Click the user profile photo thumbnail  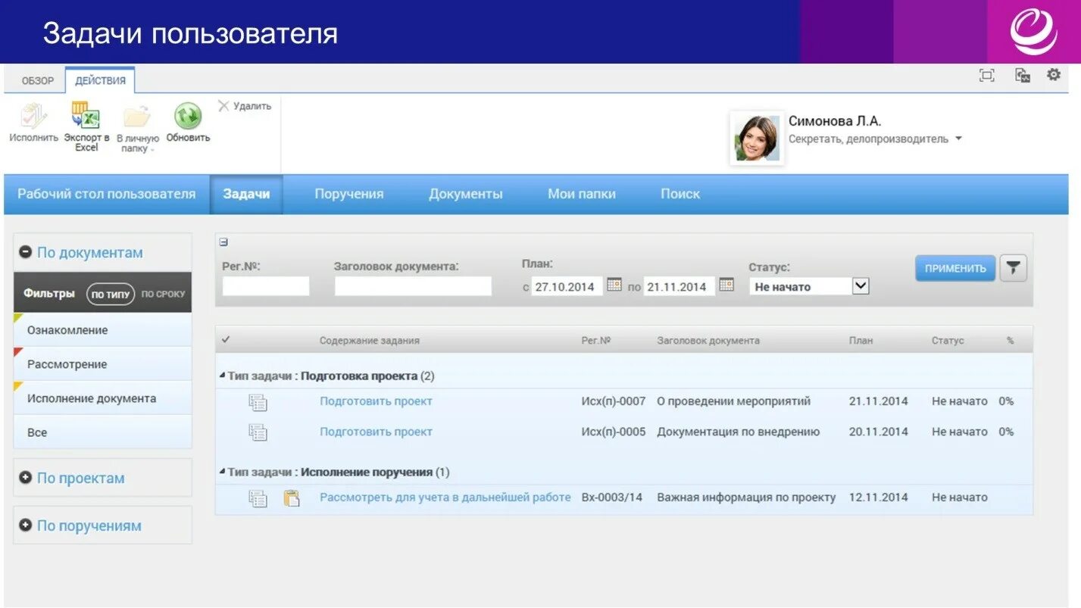tap(757, 139)
